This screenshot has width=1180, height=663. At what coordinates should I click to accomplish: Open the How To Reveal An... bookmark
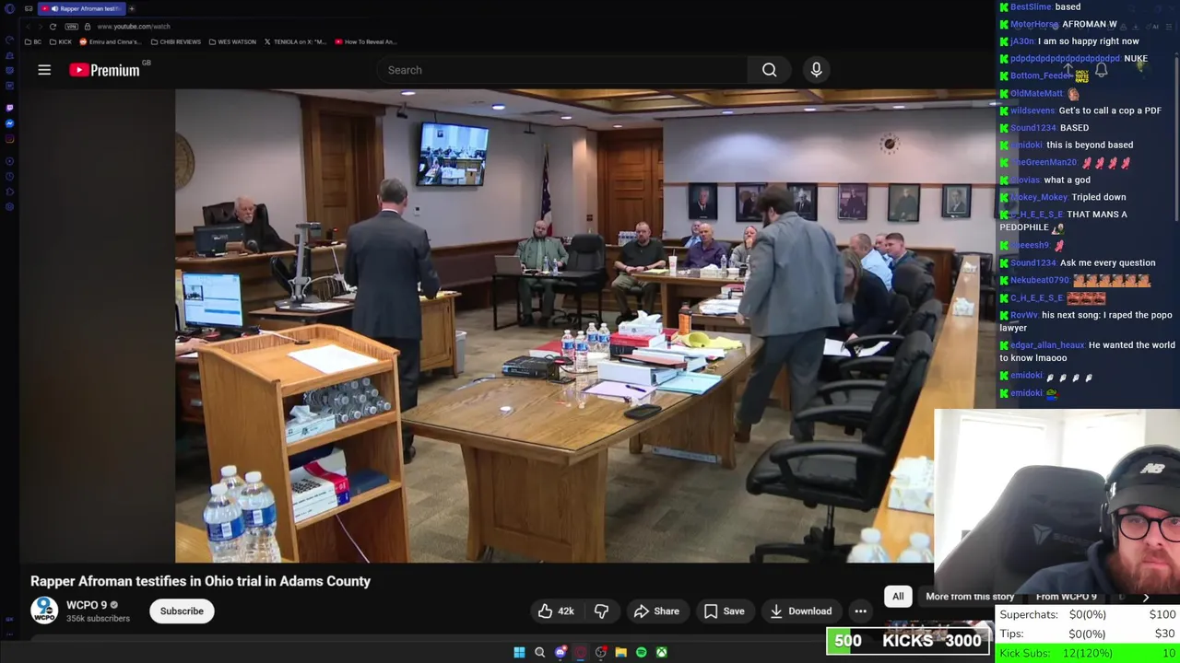366,41
